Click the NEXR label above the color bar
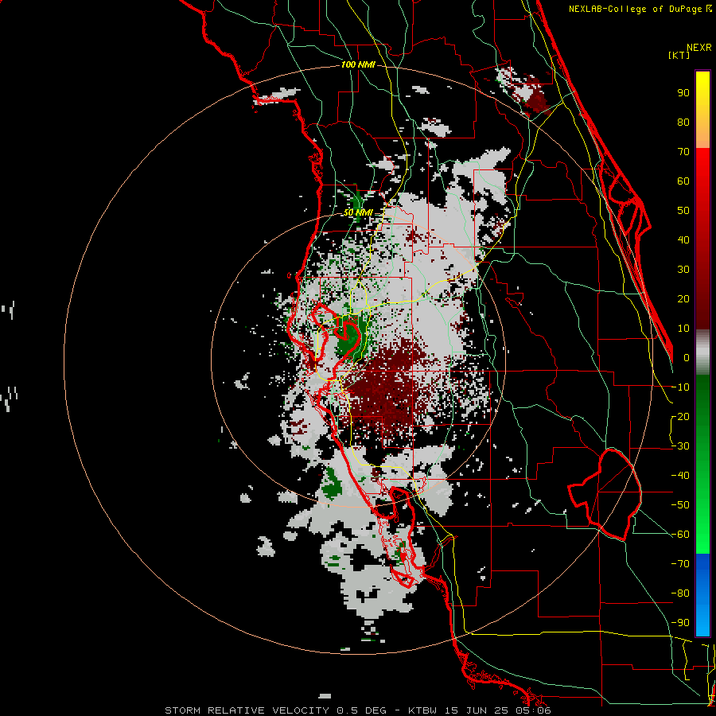 pos(699,48)
